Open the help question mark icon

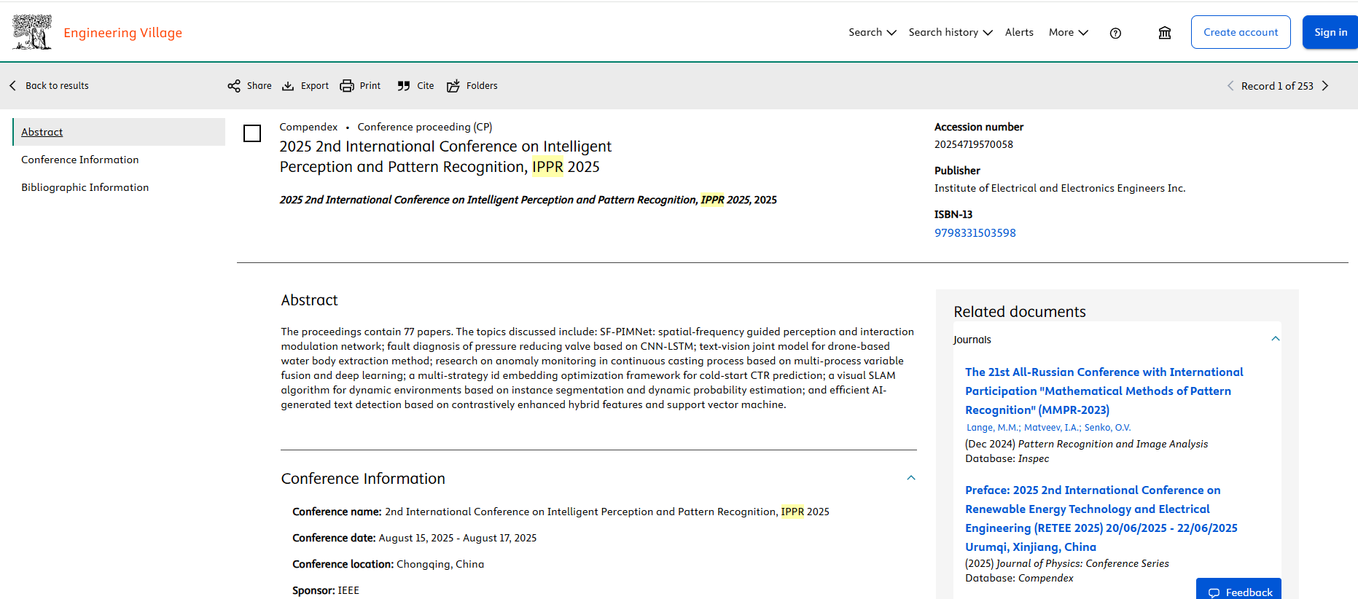1115,33
